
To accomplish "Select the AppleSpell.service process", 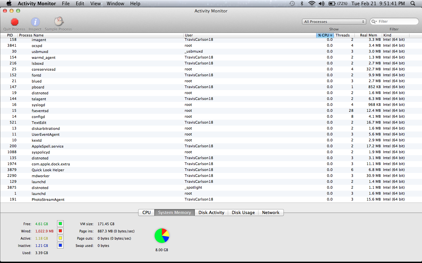I will coord(211,146).
